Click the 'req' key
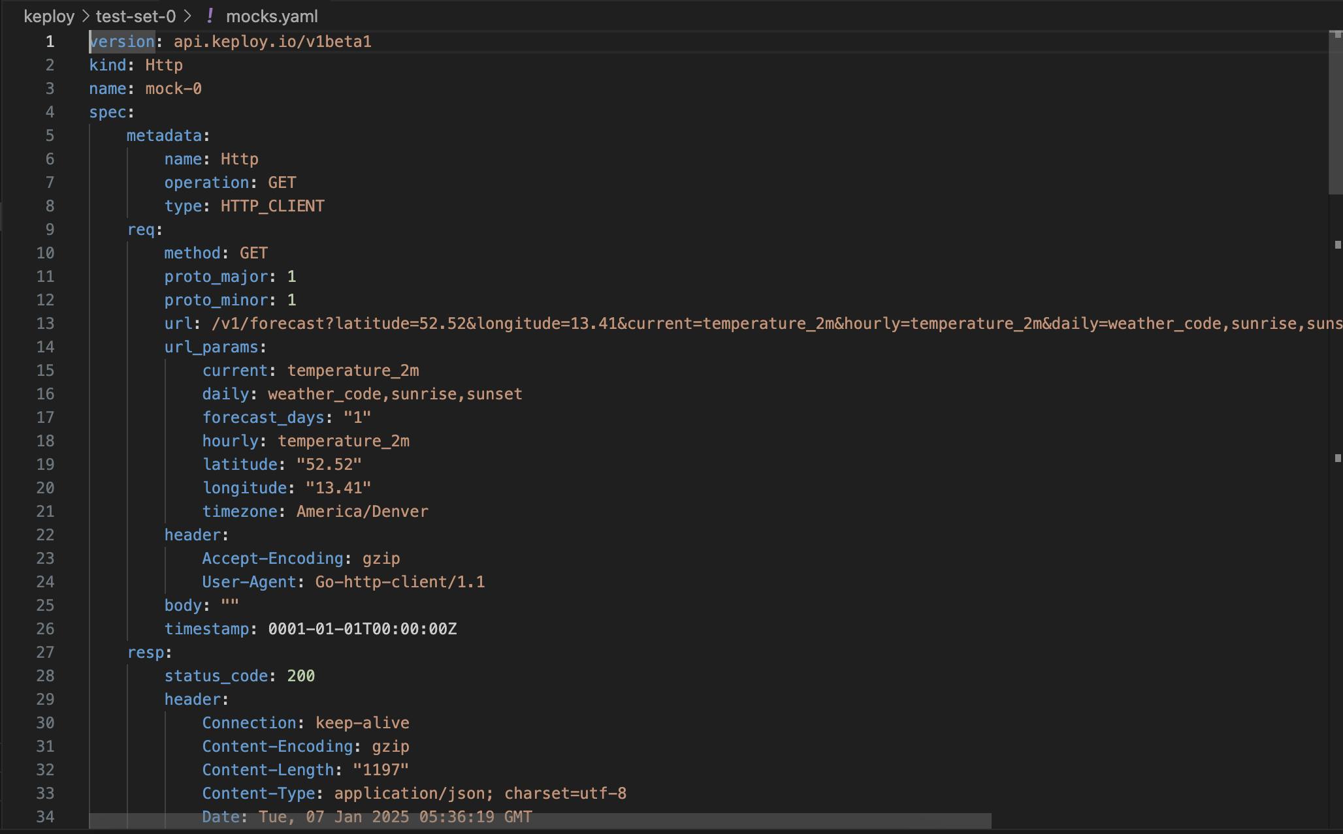The image size is (1343, 834). (141, 230)
